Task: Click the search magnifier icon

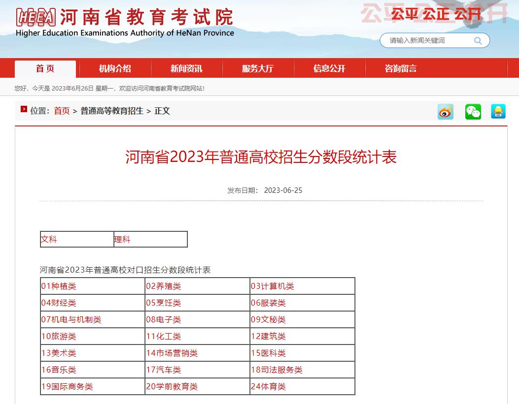Action: (478, 41)
